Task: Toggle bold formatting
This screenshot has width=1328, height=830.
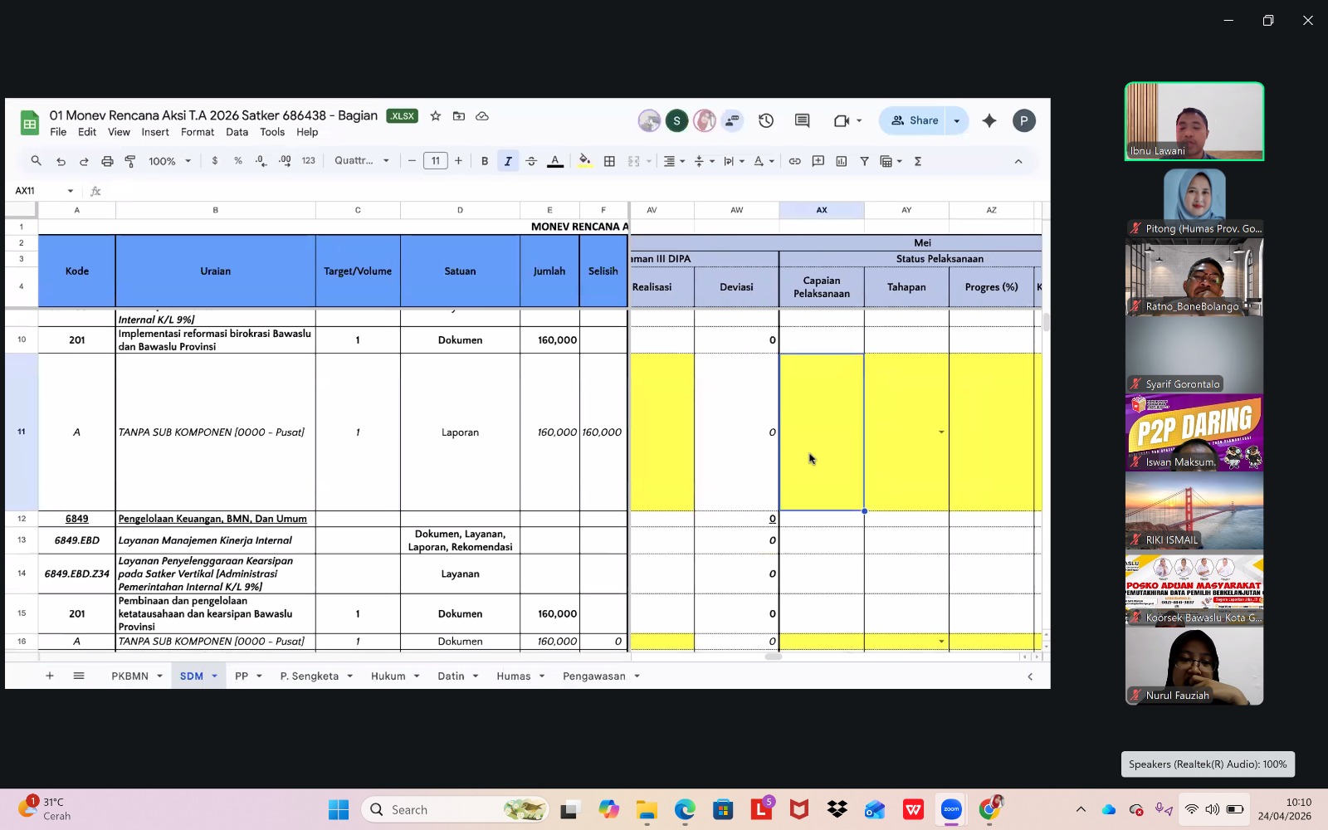Action: tap(485, 161)
